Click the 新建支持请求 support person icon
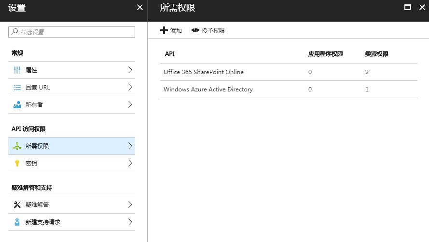The width and height of the screenshot is (429, 242). pyautogui.click(x=17, y=222)
